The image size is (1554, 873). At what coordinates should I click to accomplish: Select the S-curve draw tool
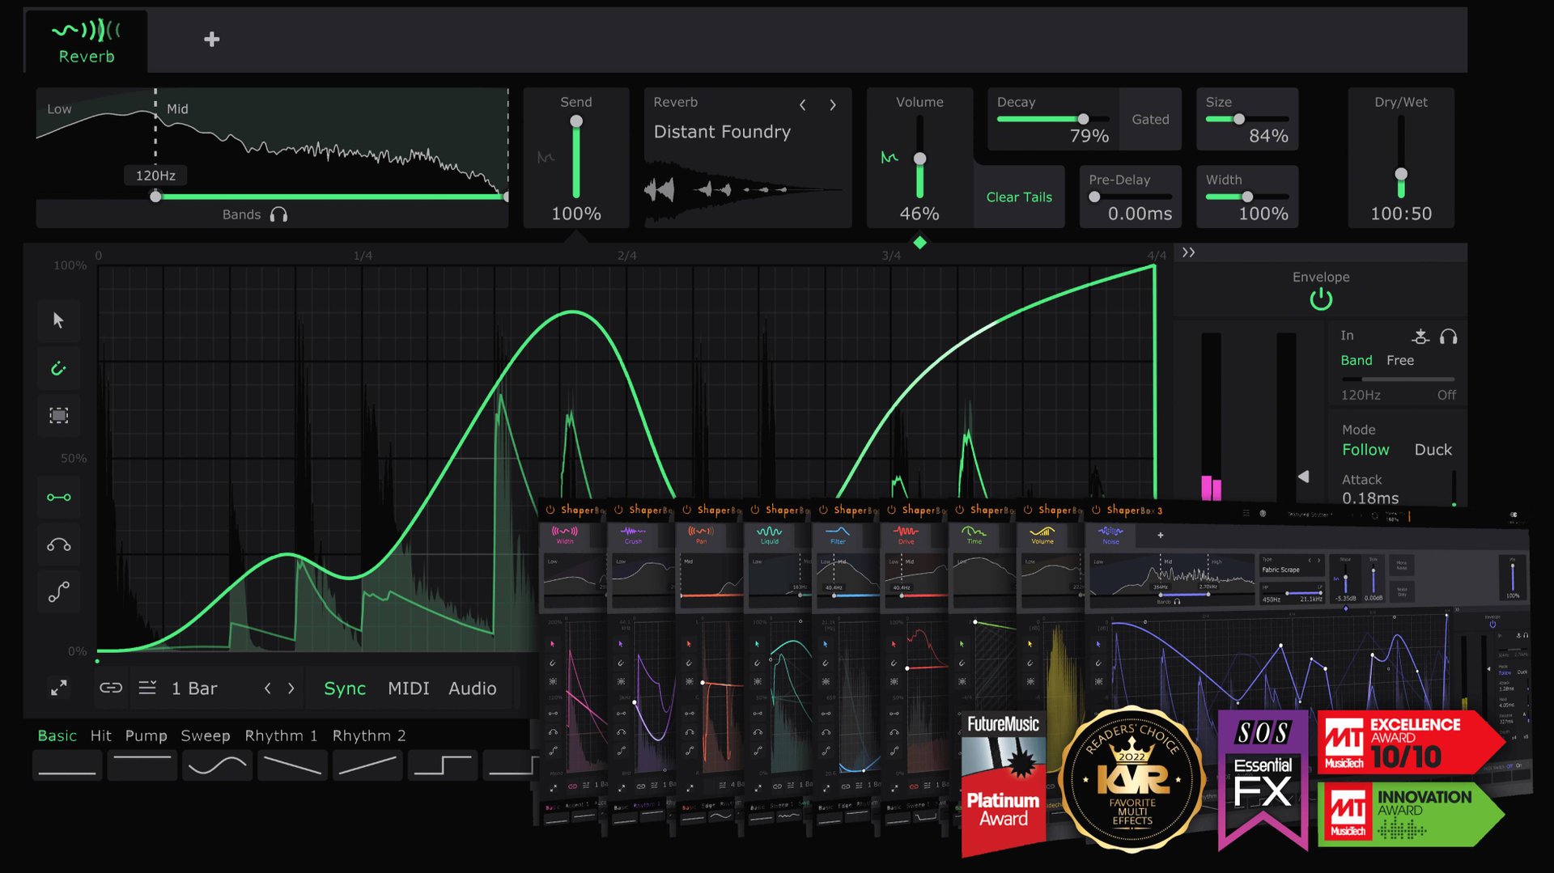(58, 591)
